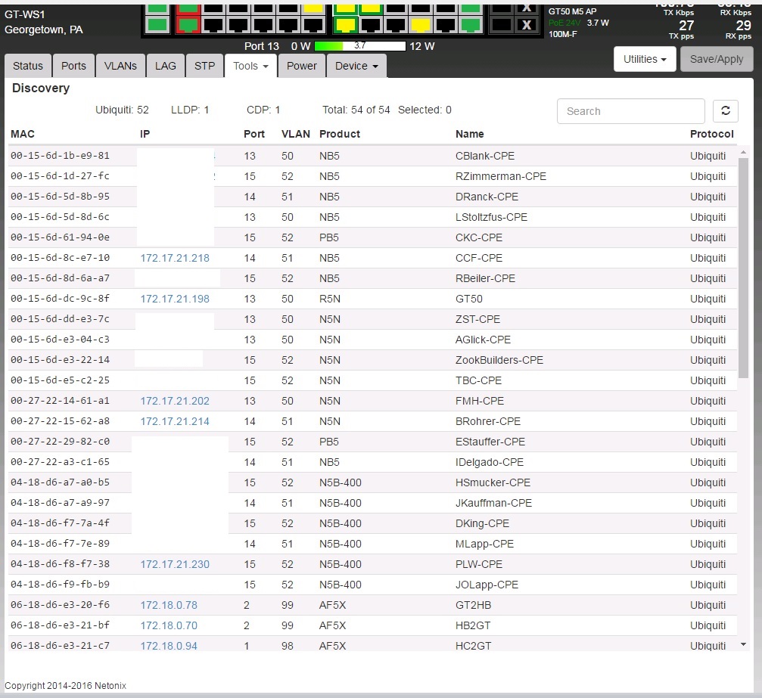Expand the Device dropdown tab

[x=356, y=66]
